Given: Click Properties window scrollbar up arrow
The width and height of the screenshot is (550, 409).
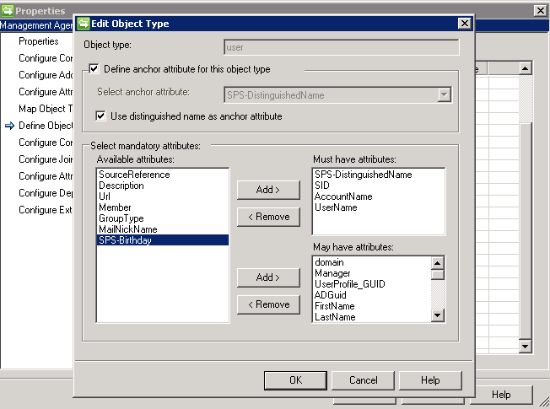Looking at the screenshot, I should point(525,68).
